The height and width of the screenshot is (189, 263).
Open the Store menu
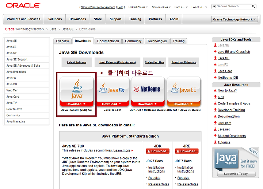click(x=98, y=19)
